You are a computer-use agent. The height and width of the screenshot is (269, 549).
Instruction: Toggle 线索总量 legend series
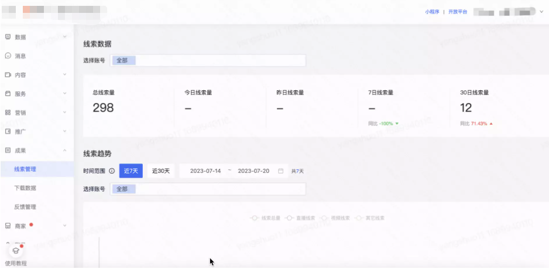tap(266, 218)
